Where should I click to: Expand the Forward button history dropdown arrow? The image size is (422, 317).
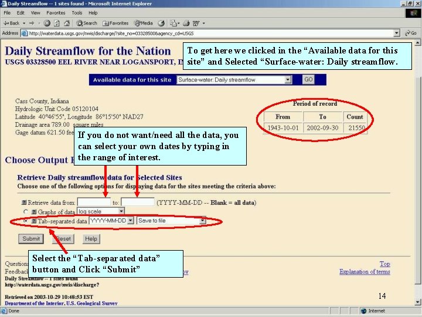point(39,23)
